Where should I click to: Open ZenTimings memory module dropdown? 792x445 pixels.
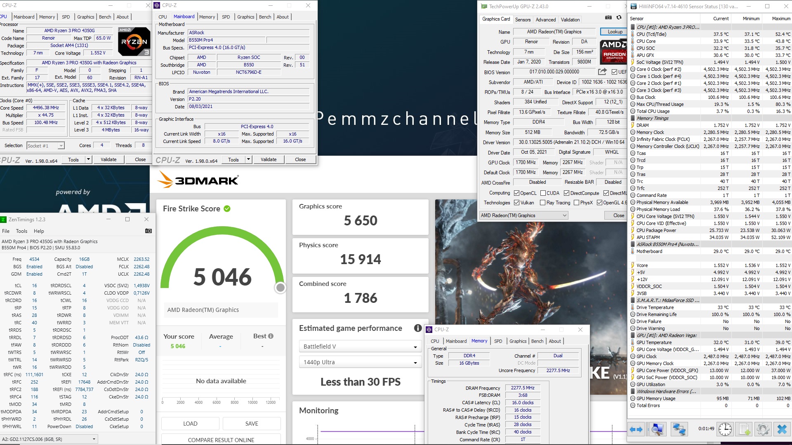[x=49, y=439]
